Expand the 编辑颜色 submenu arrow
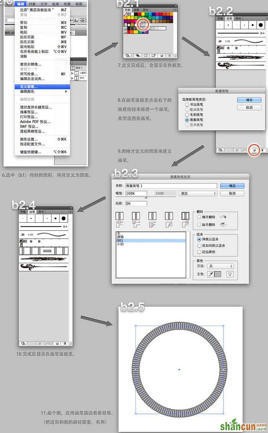268x433 pixels. (x=66, y=92)
